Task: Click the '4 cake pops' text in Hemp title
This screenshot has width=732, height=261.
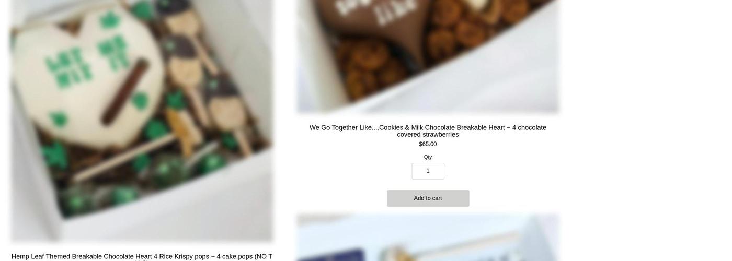Action: coord(234,256)
